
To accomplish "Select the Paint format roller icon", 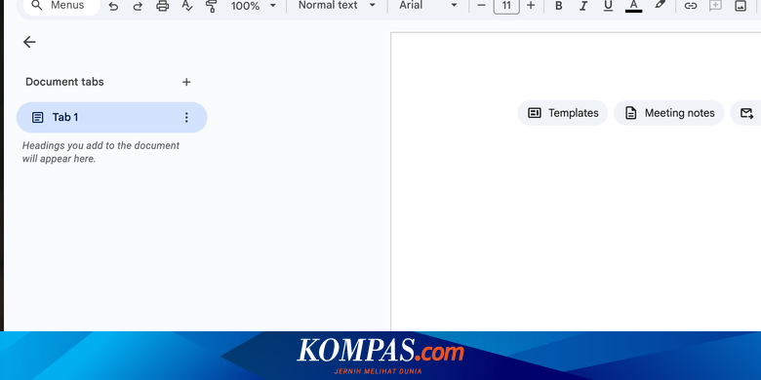I will (x=211, y=6).
